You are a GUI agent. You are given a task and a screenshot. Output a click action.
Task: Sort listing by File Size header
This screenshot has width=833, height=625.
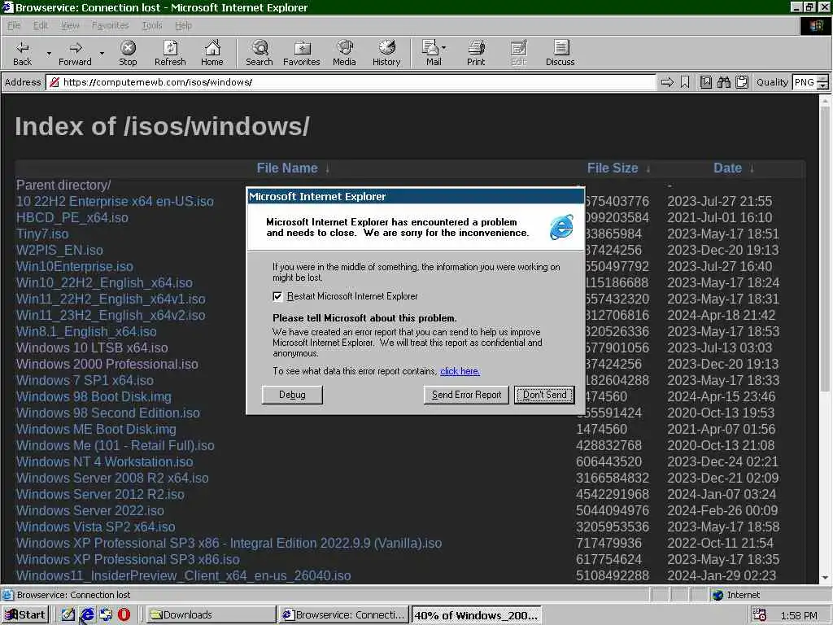[x=612, y=168]
